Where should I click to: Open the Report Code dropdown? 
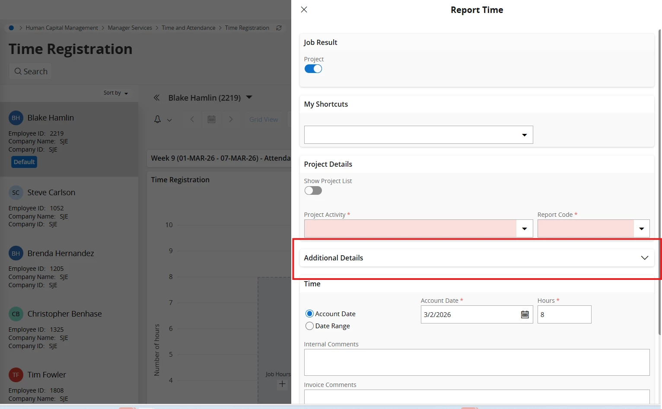point(641,228)
